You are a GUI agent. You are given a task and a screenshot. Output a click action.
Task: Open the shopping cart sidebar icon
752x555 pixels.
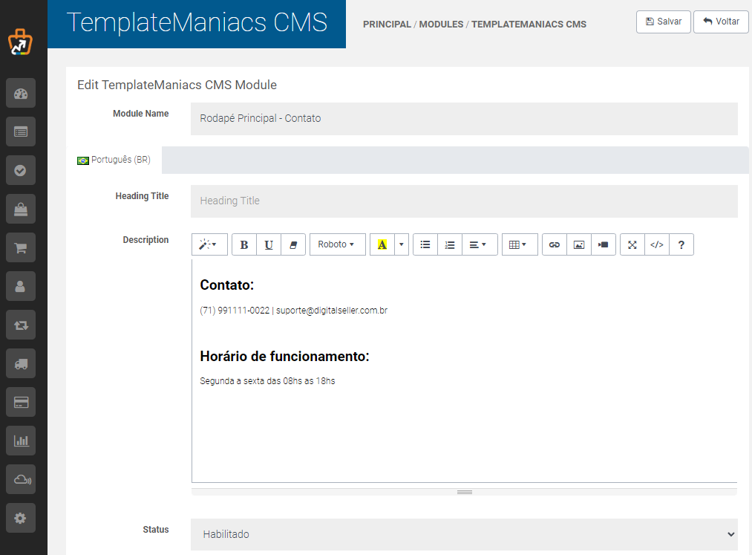tap(21, 247)
